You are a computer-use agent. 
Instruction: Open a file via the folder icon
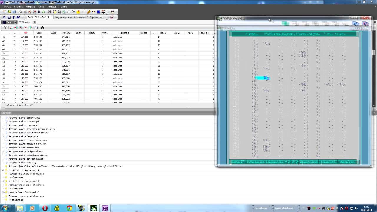(9, 12)
